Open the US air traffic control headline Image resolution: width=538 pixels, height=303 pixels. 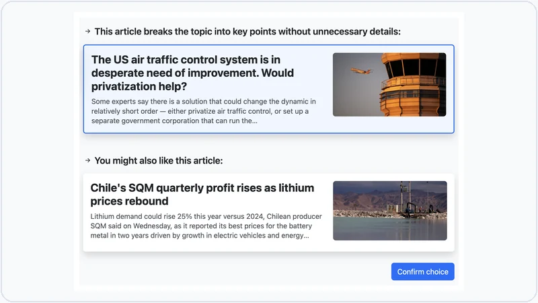192,73
